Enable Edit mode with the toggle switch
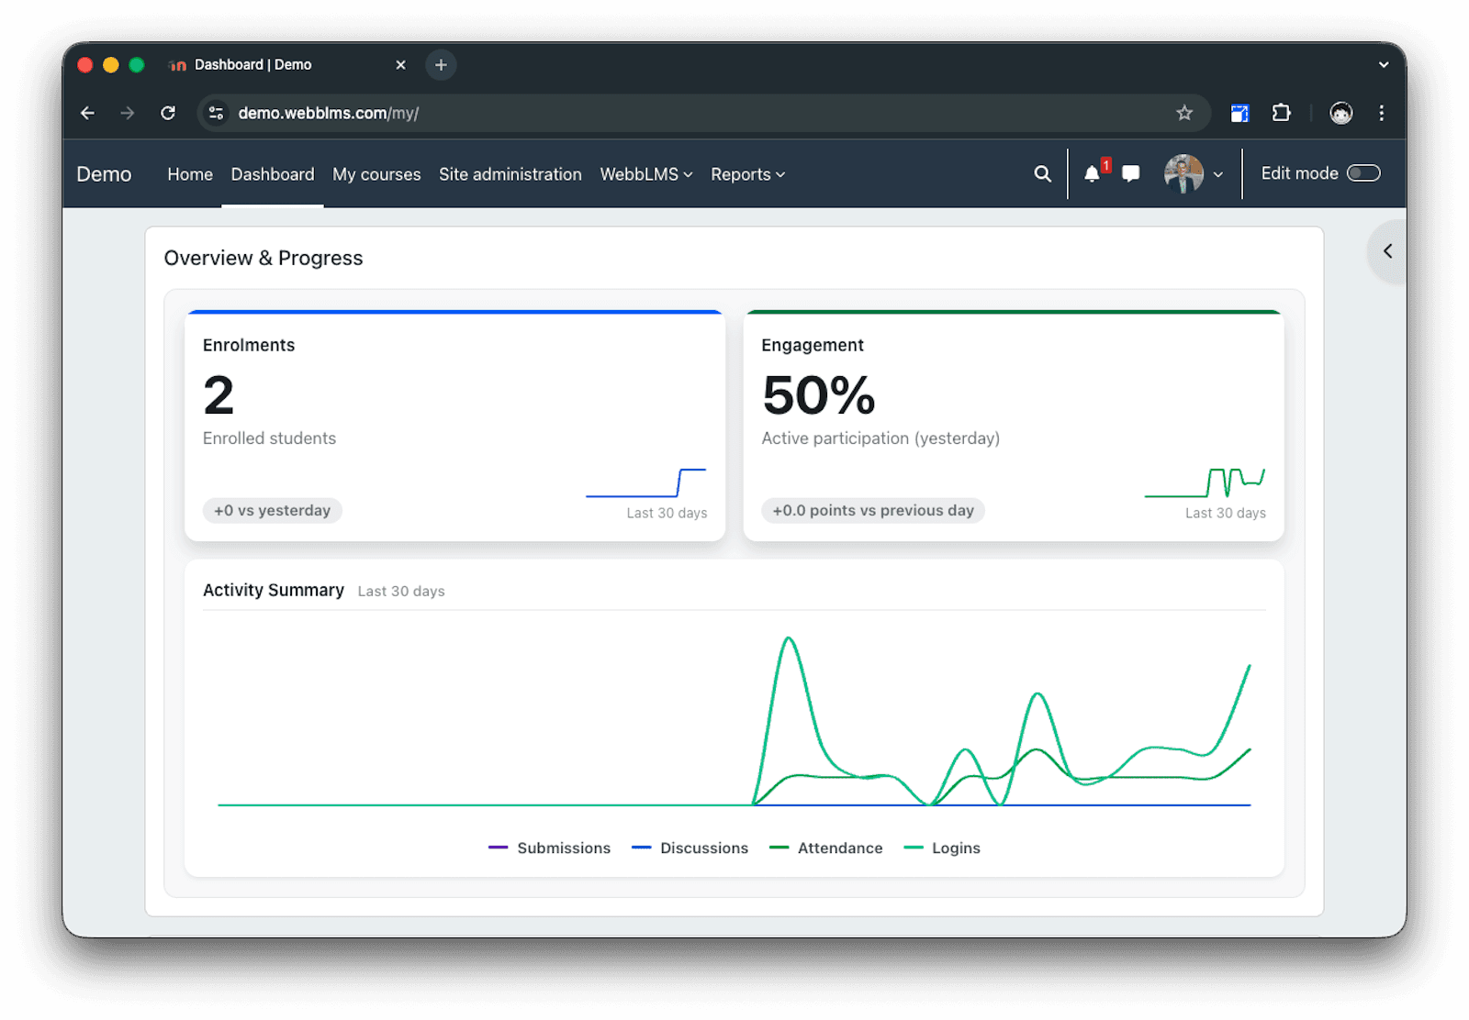Viewport: 1469px width, 1020px height. pyautogui.click(x=1364, y=172)
